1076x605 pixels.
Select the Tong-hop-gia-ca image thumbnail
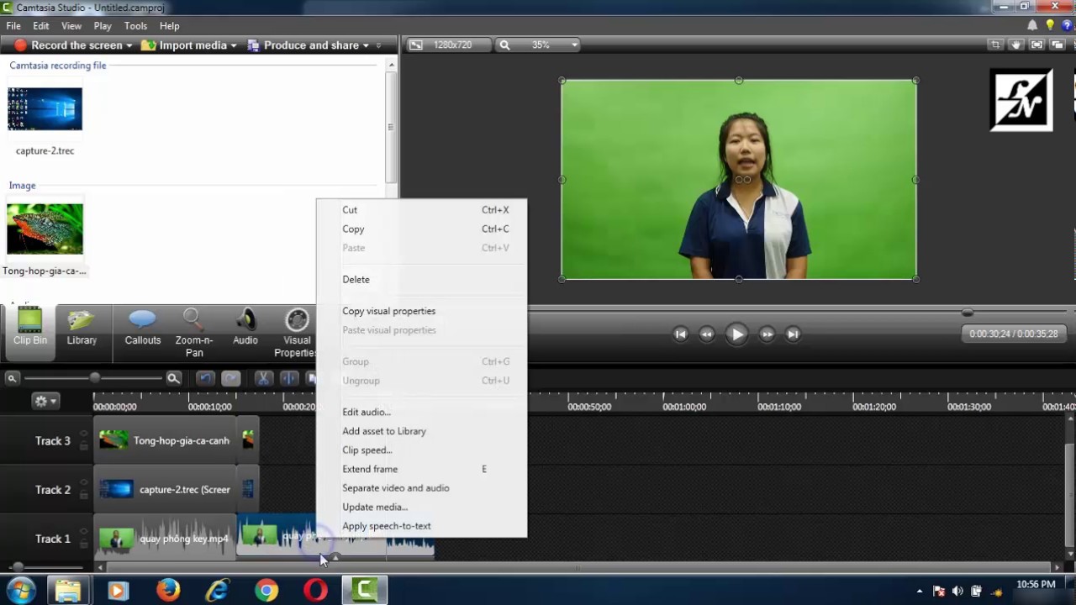tap(45, 228)
